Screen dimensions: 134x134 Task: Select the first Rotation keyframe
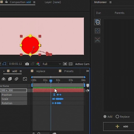pyautogui.click(x=53, y=103)
